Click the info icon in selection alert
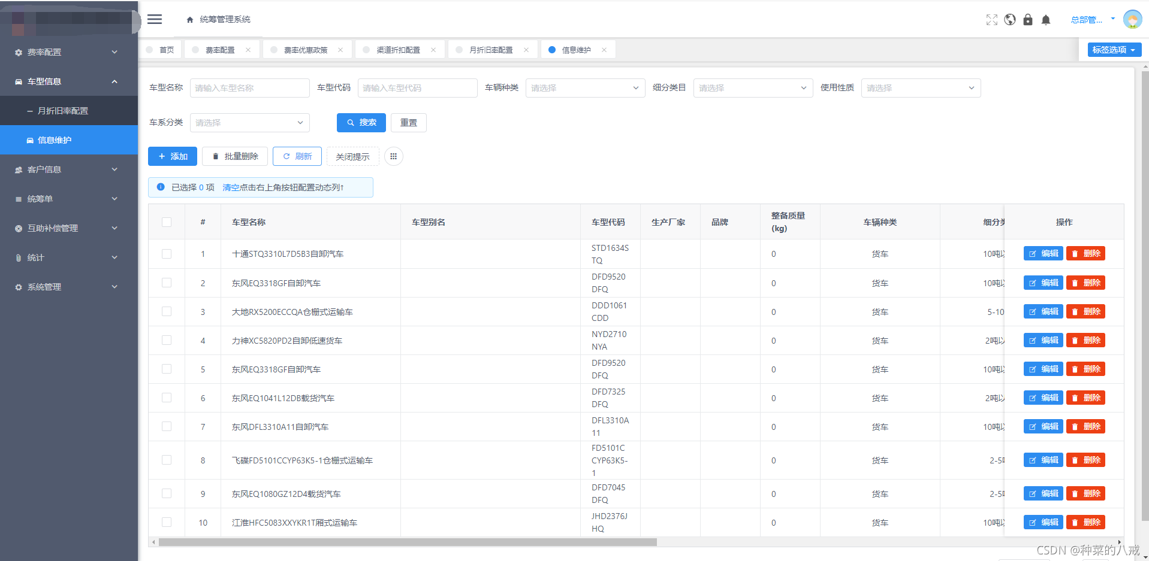 click(161, 187)
